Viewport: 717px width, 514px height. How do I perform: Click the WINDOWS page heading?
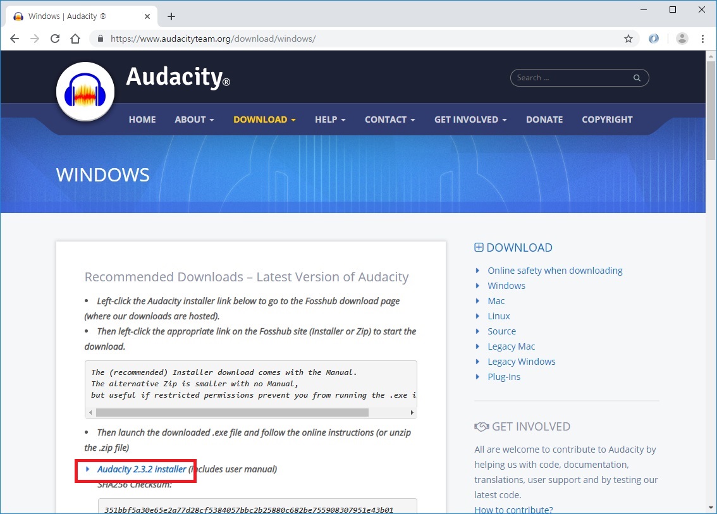[x=103, y=174]
